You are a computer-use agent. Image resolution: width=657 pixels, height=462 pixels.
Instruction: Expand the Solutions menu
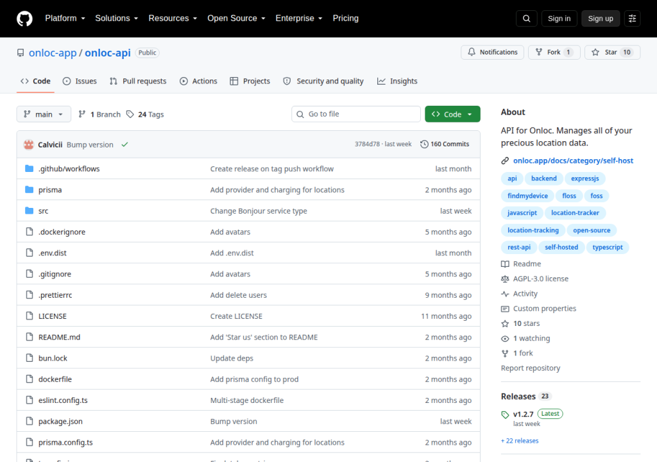(117, 19)
